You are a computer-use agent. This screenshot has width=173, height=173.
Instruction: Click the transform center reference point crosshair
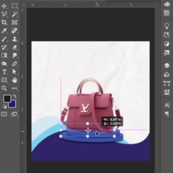(x=88, y=130)
